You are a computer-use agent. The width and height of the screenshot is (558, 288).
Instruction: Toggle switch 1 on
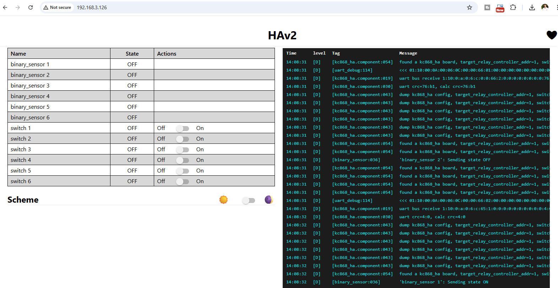(x=183, y=128)
